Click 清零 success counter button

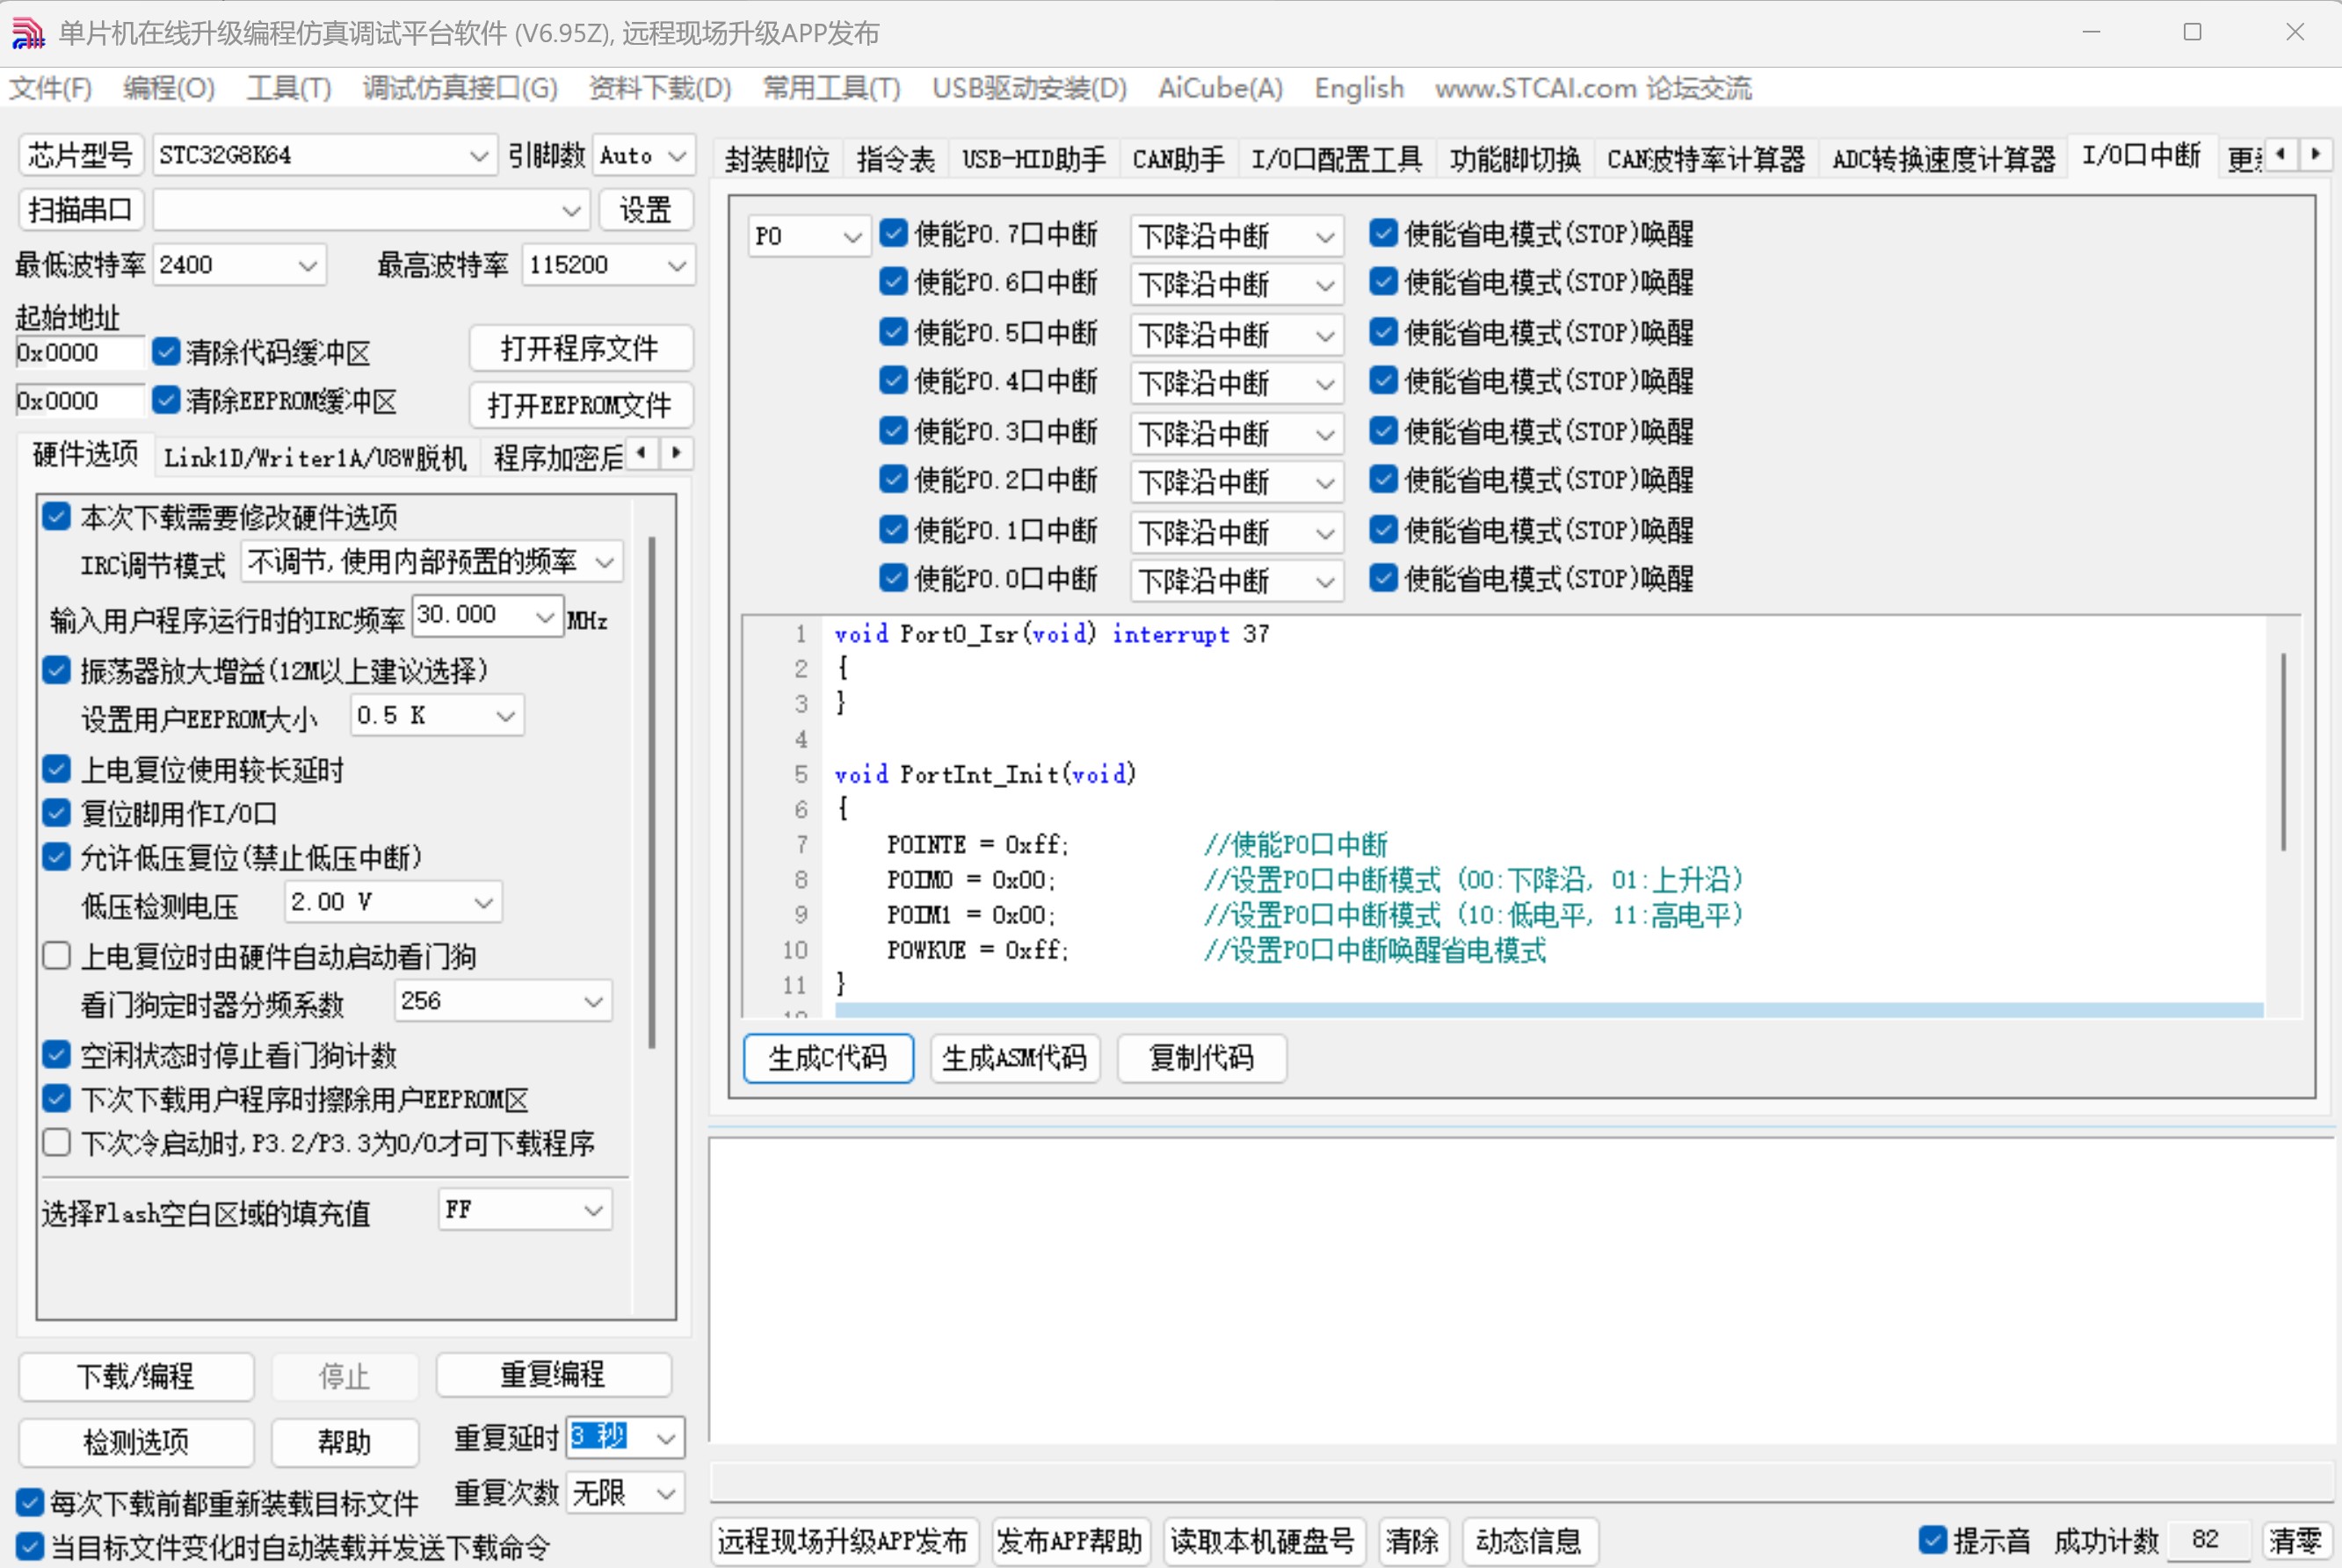coord(2296,1541)
